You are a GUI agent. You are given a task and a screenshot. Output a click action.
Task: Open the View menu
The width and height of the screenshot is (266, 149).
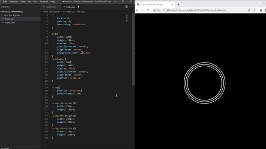[23, 1]
